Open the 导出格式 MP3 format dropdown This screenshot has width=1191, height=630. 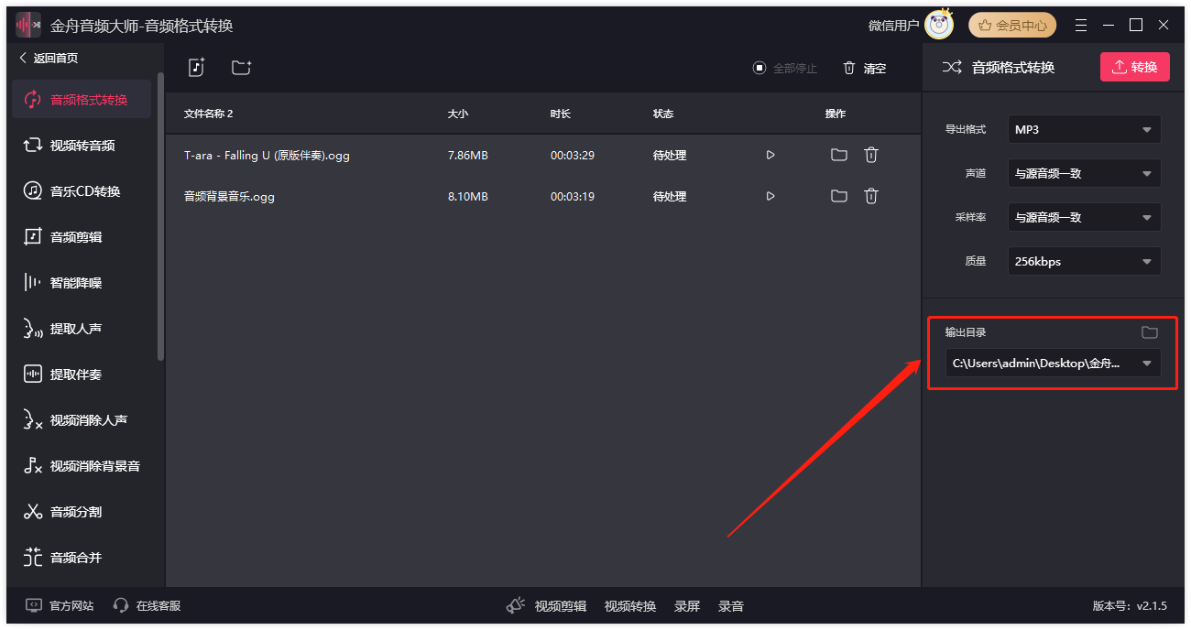tap(1084, 129)
